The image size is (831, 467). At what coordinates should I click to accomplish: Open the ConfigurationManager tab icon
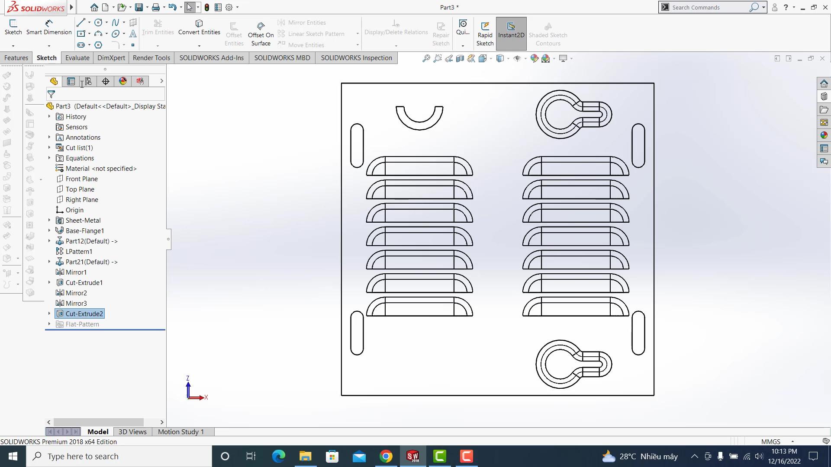pos(88,81)
